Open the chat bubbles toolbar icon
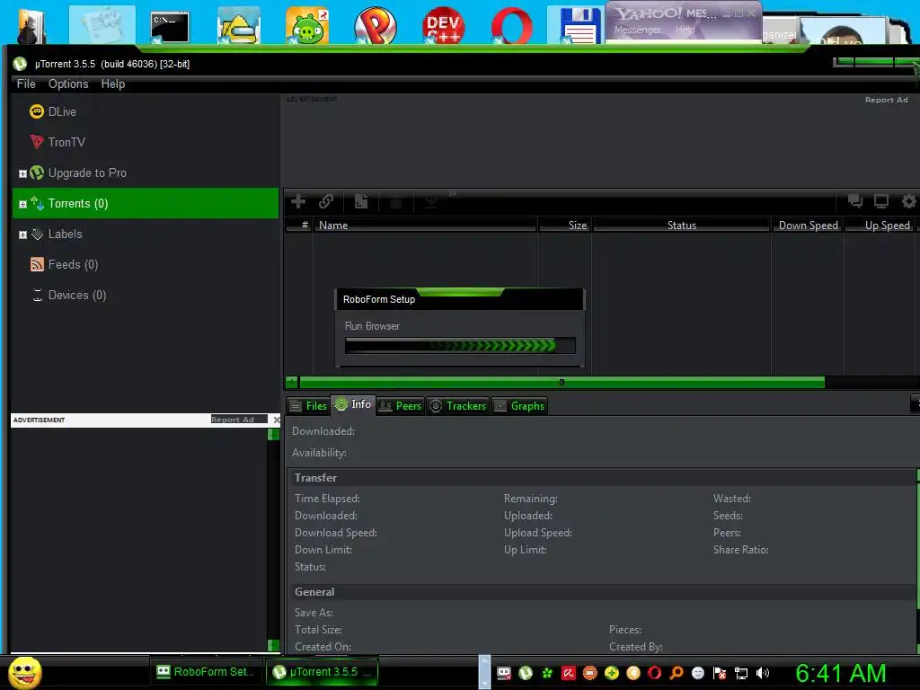This screenshot has height=690, width=920. point(855,201)
